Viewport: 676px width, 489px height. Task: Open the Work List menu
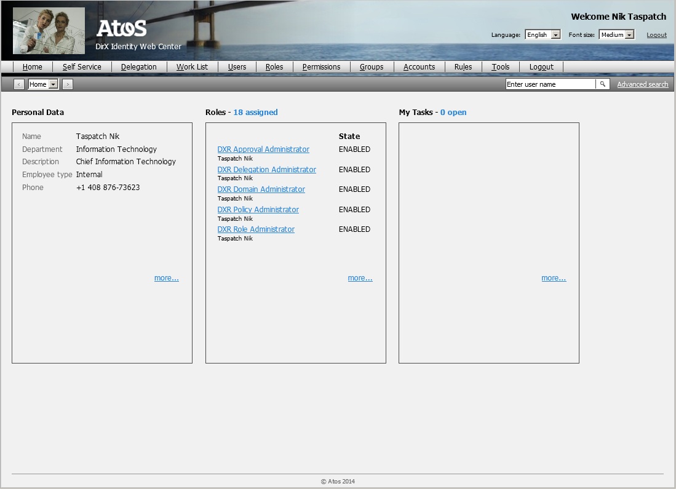193,66
